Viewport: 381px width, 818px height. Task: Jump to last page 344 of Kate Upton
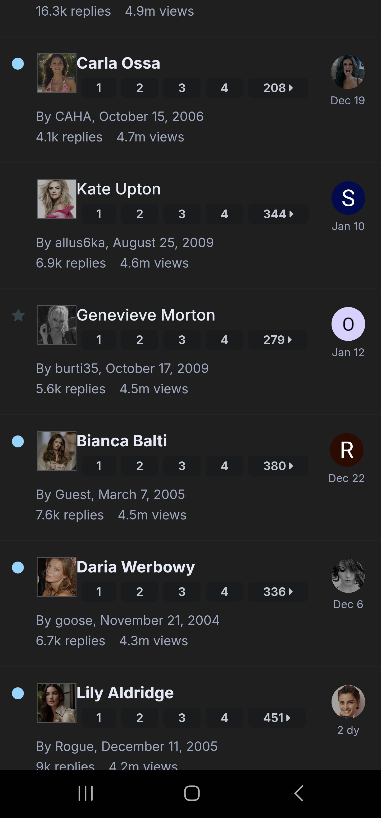point(278,214)
